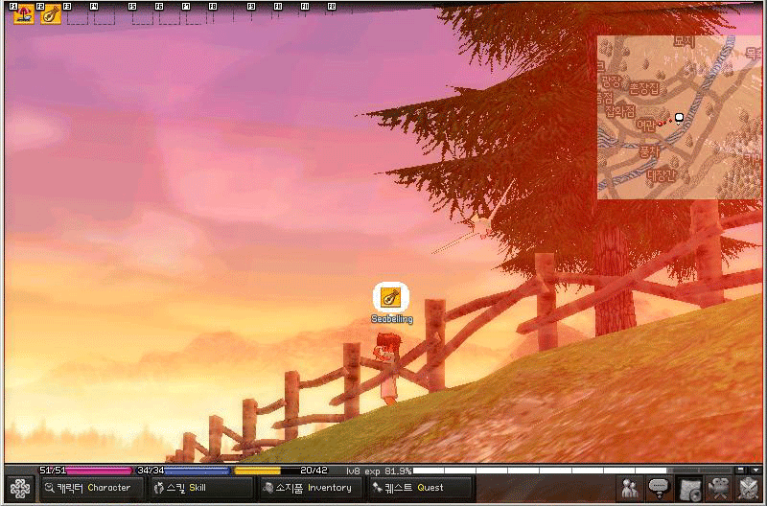Select the character named Seabelling
Screen dimensions: 767x506
click(388, 368)
